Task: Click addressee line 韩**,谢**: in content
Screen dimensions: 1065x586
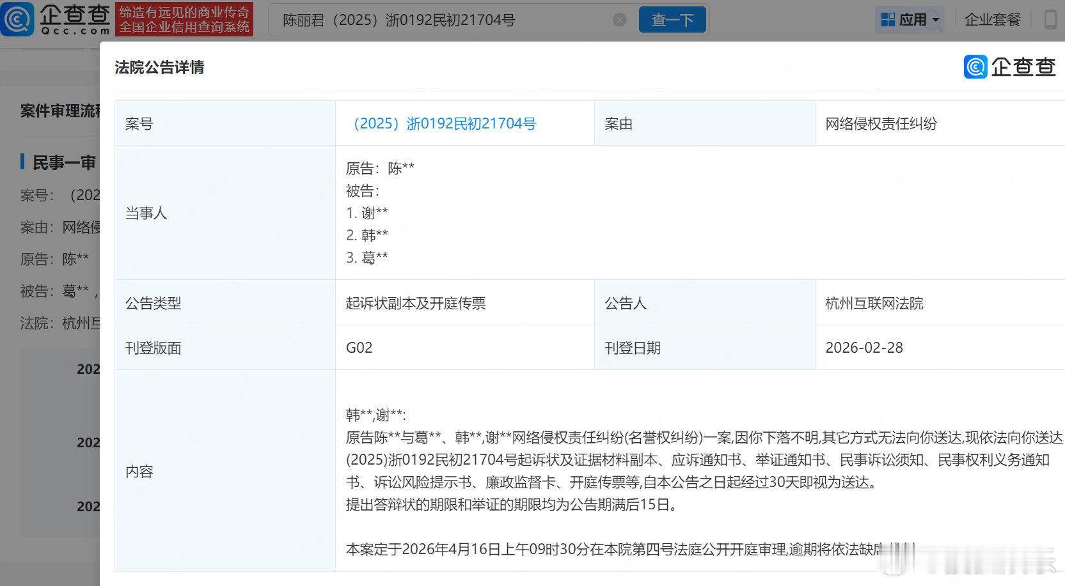Action: 375,415
